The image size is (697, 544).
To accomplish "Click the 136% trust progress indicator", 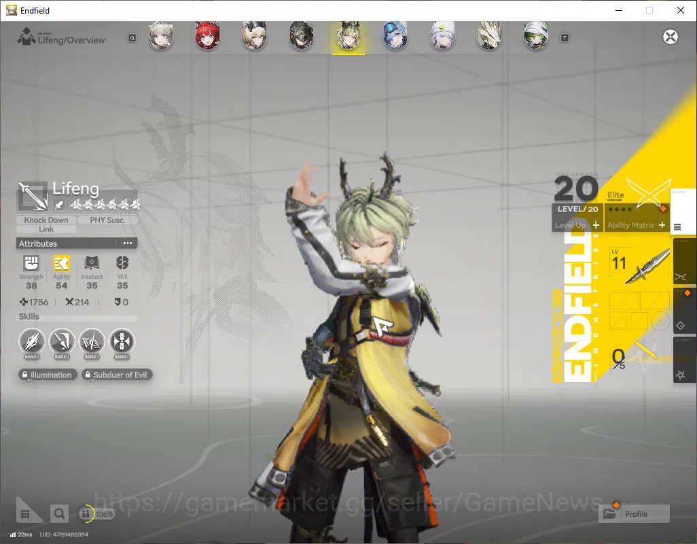I will click(96, 514).
